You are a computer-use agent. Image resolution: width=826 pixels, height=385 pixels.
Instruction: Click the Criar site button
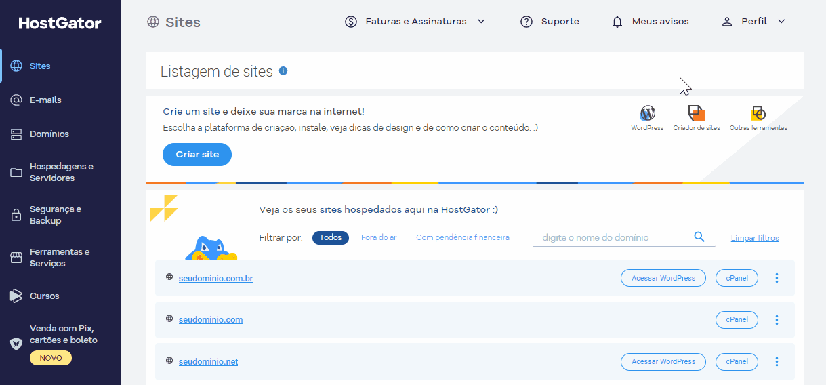(197, 155)
